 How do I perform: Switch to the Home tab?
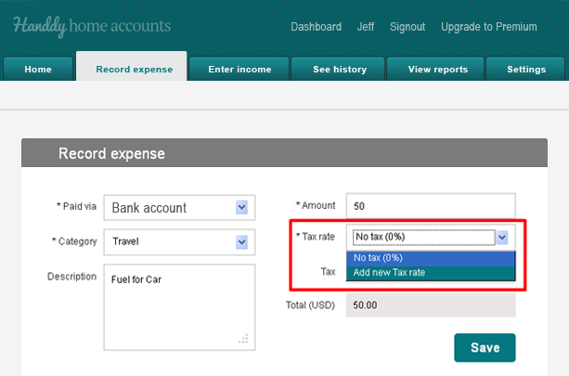coord(38,69)
